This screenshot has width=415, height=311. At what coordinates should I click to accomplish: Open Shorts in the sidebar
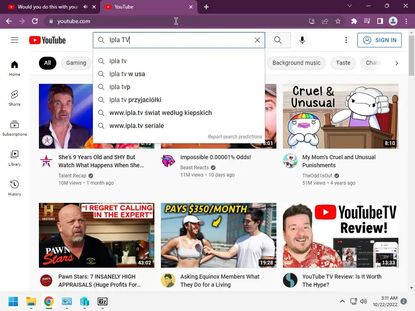tap(15, 98)
